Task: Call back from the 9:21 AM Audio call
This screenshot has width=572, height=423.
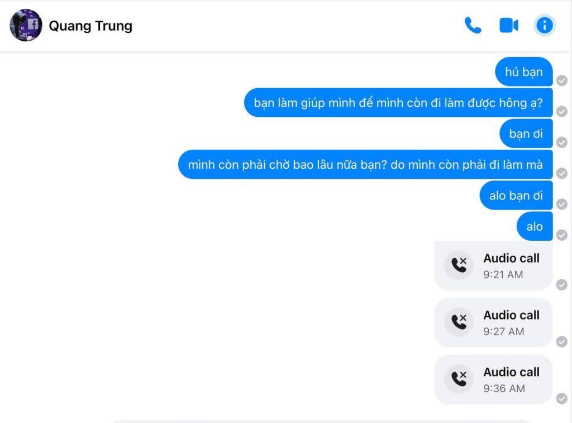Action: pos(493,265)
